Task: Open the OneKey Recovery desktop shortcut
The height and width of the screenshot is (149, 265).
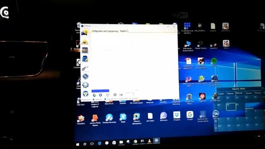Action: 109,119
